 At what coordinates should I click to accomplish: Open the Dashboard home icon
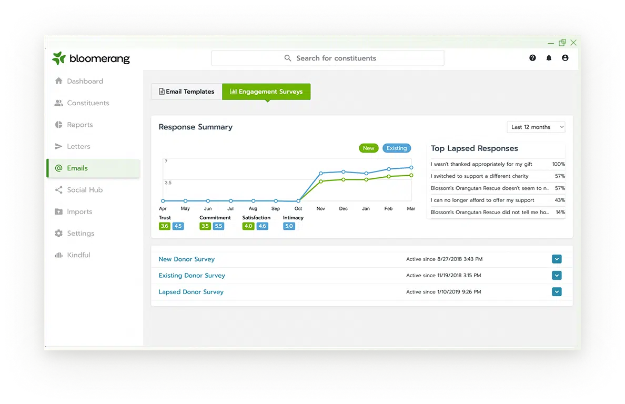click(58, 81)
